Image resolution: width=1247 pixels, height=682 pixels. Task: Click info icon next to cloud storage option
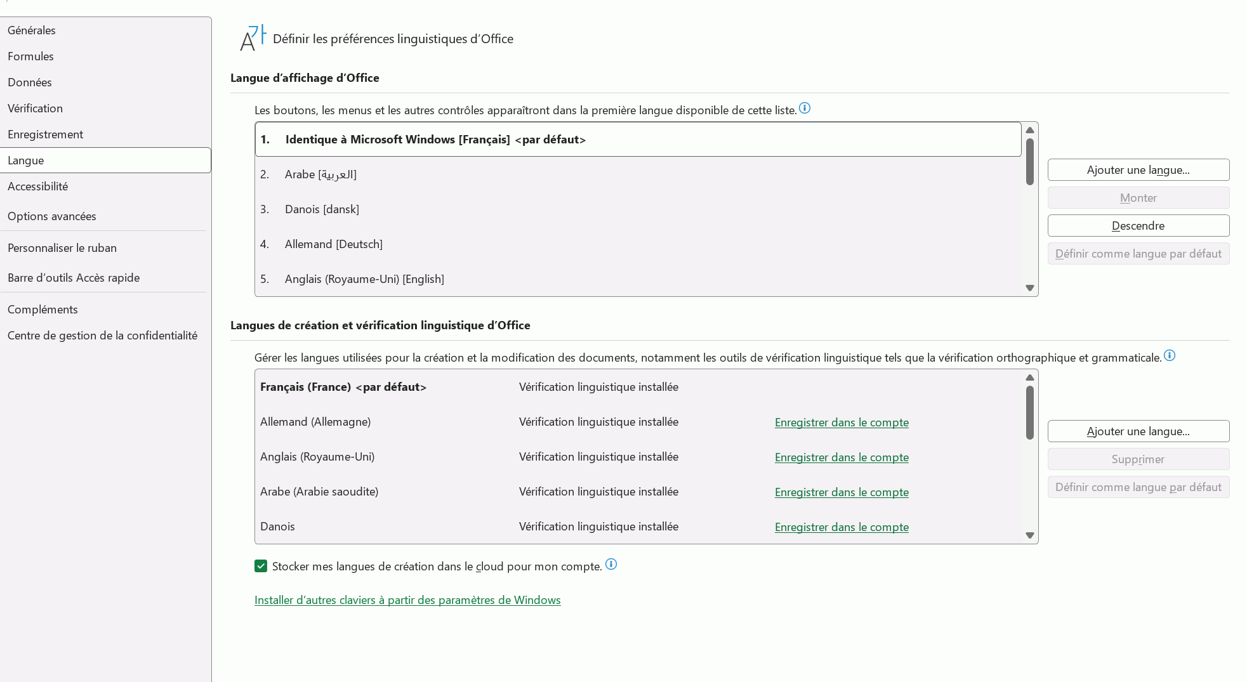click(611, 564)
